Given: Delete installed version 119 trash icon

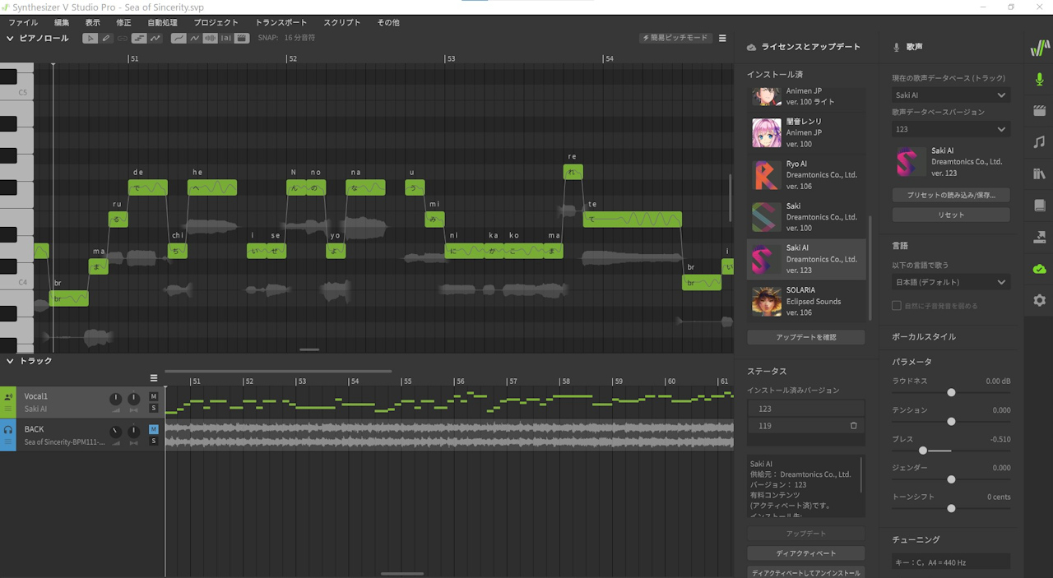Looking at the screenshot, I should (x=853, y=426).
